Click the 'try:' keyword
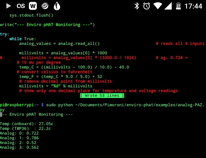The image size is (206, 158). point(4,34)
